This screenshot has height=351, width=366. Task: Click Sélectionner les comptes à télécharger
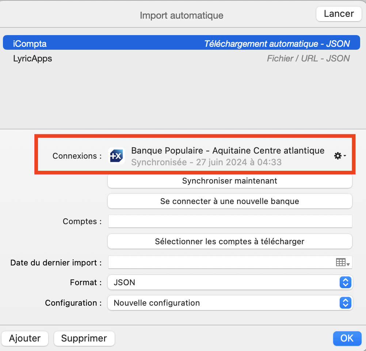point(230,241)
